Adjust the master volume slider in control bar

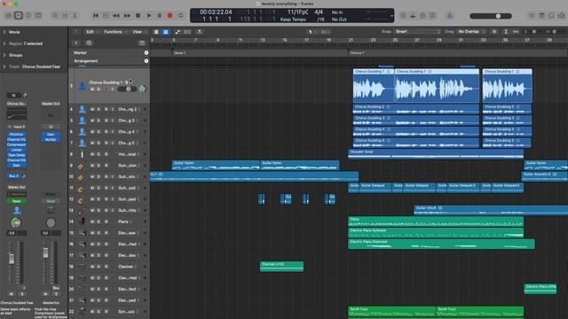tap(491, 16)
